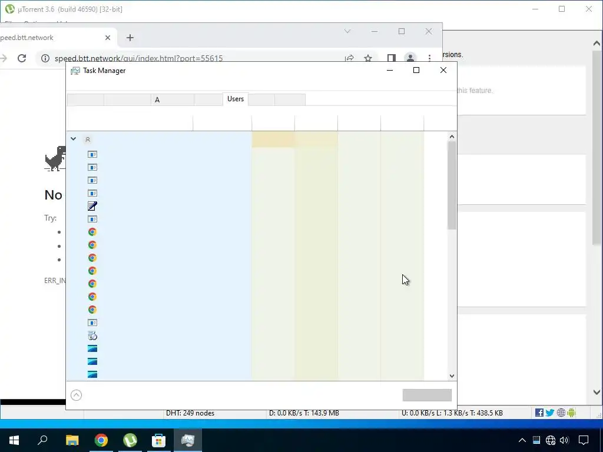Select the stopwatch process icon in Task Manager
Image resolution: width=603 pixels, height=452 pixels.
coord(92,335)
